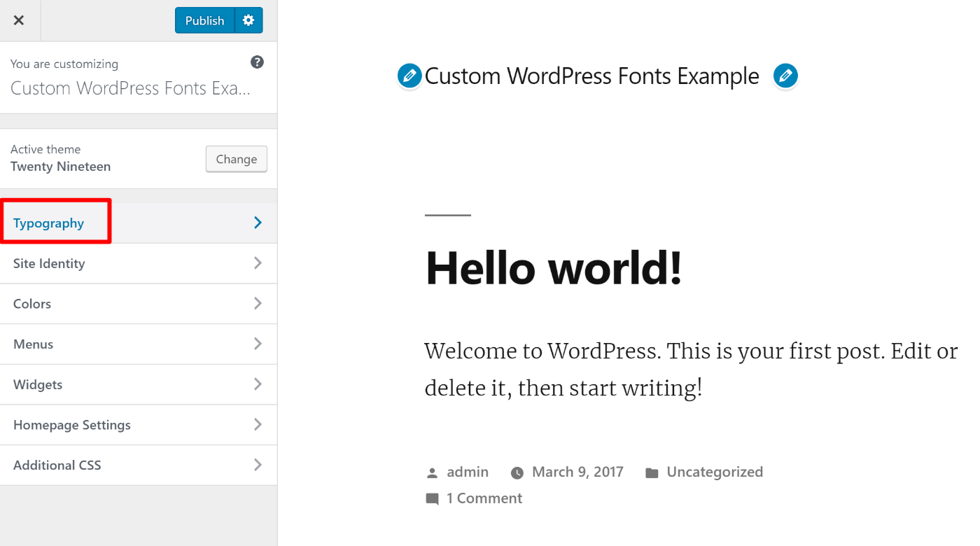
Task: Click the pencil icon after the site title
Action: (x=785, y=76)
